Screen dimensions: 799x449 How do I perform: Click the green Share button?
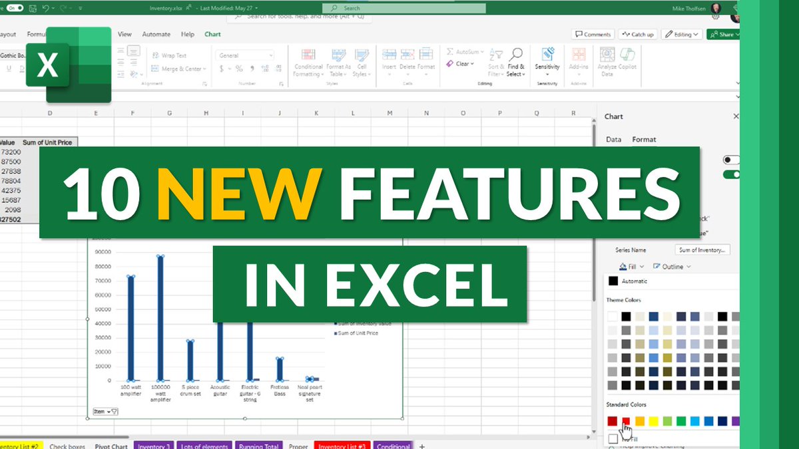click(724, 34)
